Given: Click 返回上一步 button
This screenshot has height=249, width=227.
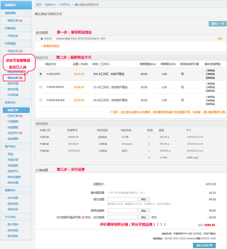Looking at the screenshot, I should 217,24.
